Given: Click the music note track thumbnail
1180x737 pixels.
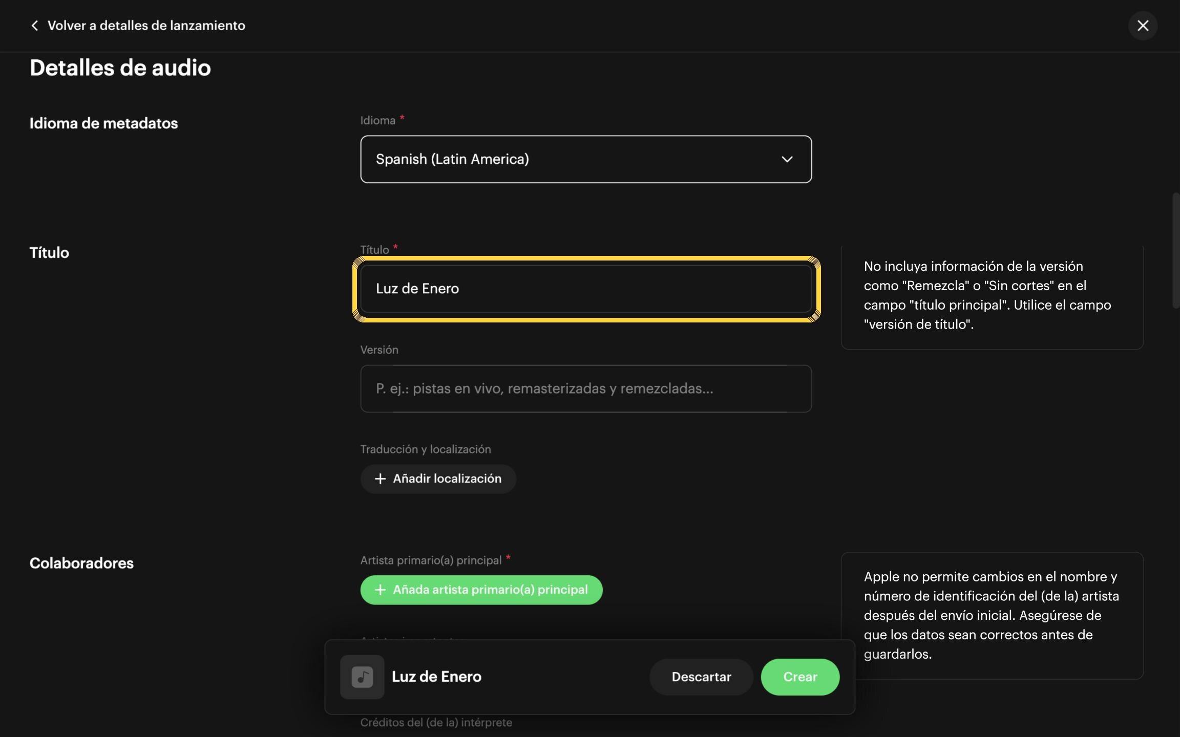Looking at the screenshot, I should coord(362,677).
